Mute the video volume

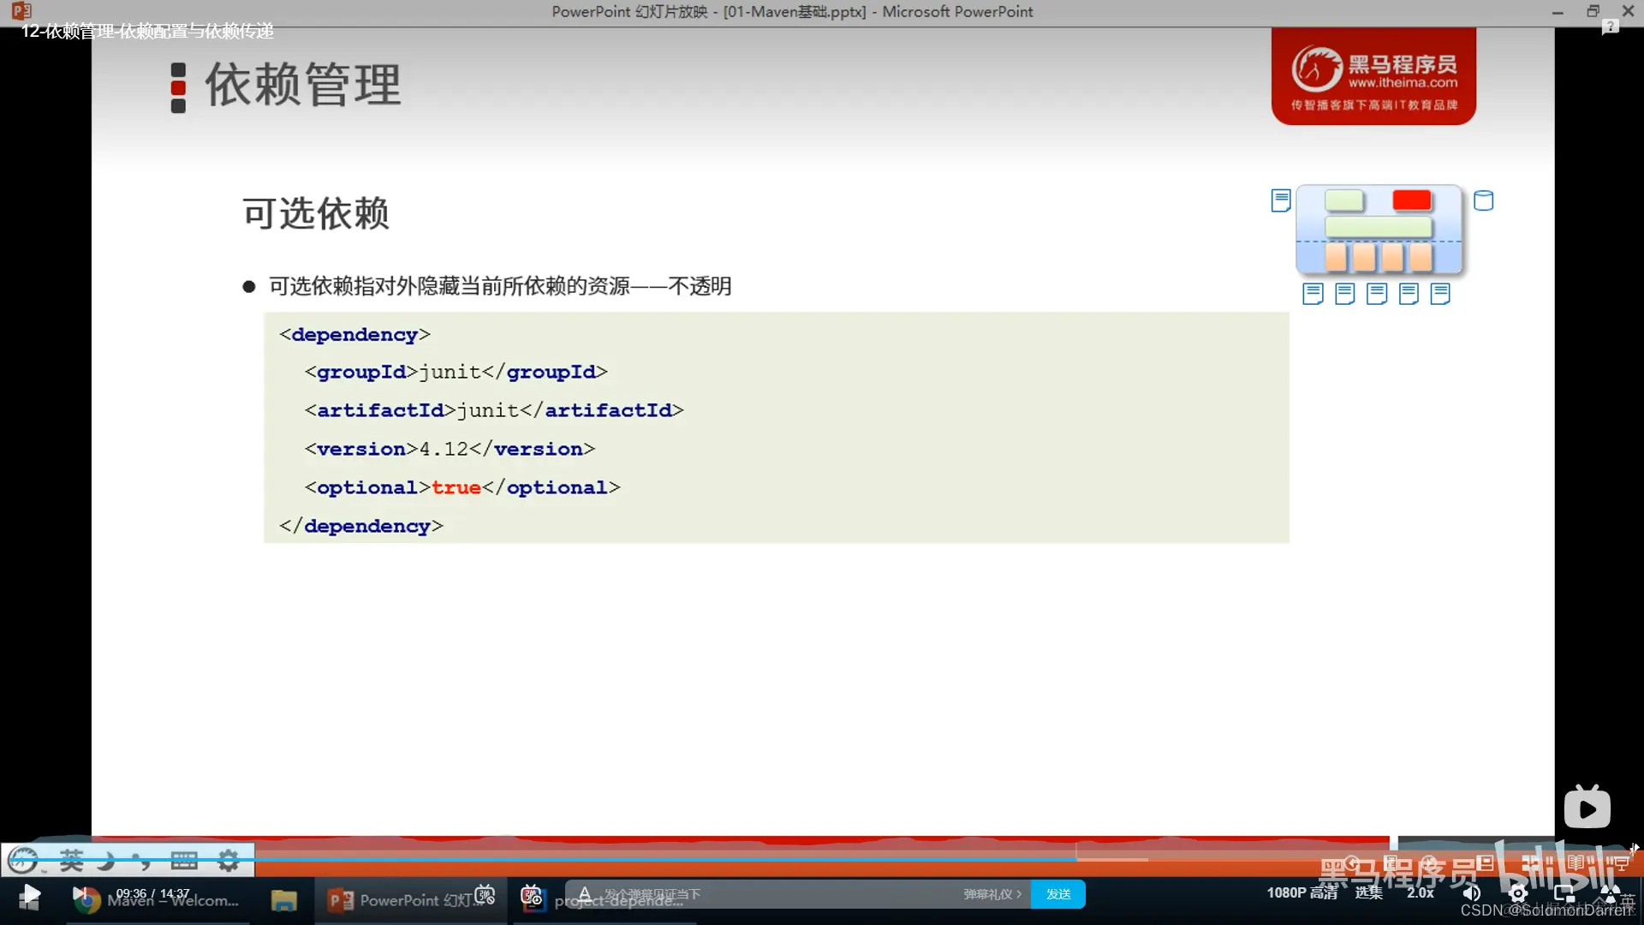(1472, 893)
